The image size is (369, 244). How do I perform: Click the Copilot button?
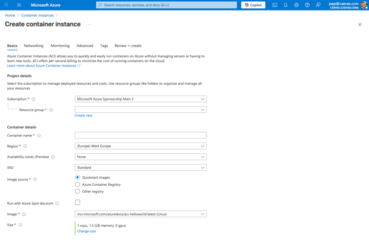coord(253,5)
